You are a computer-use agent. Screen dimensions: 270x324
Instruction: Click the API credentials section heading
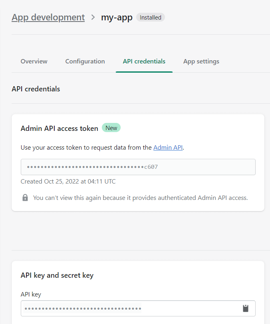pos(36,89)
